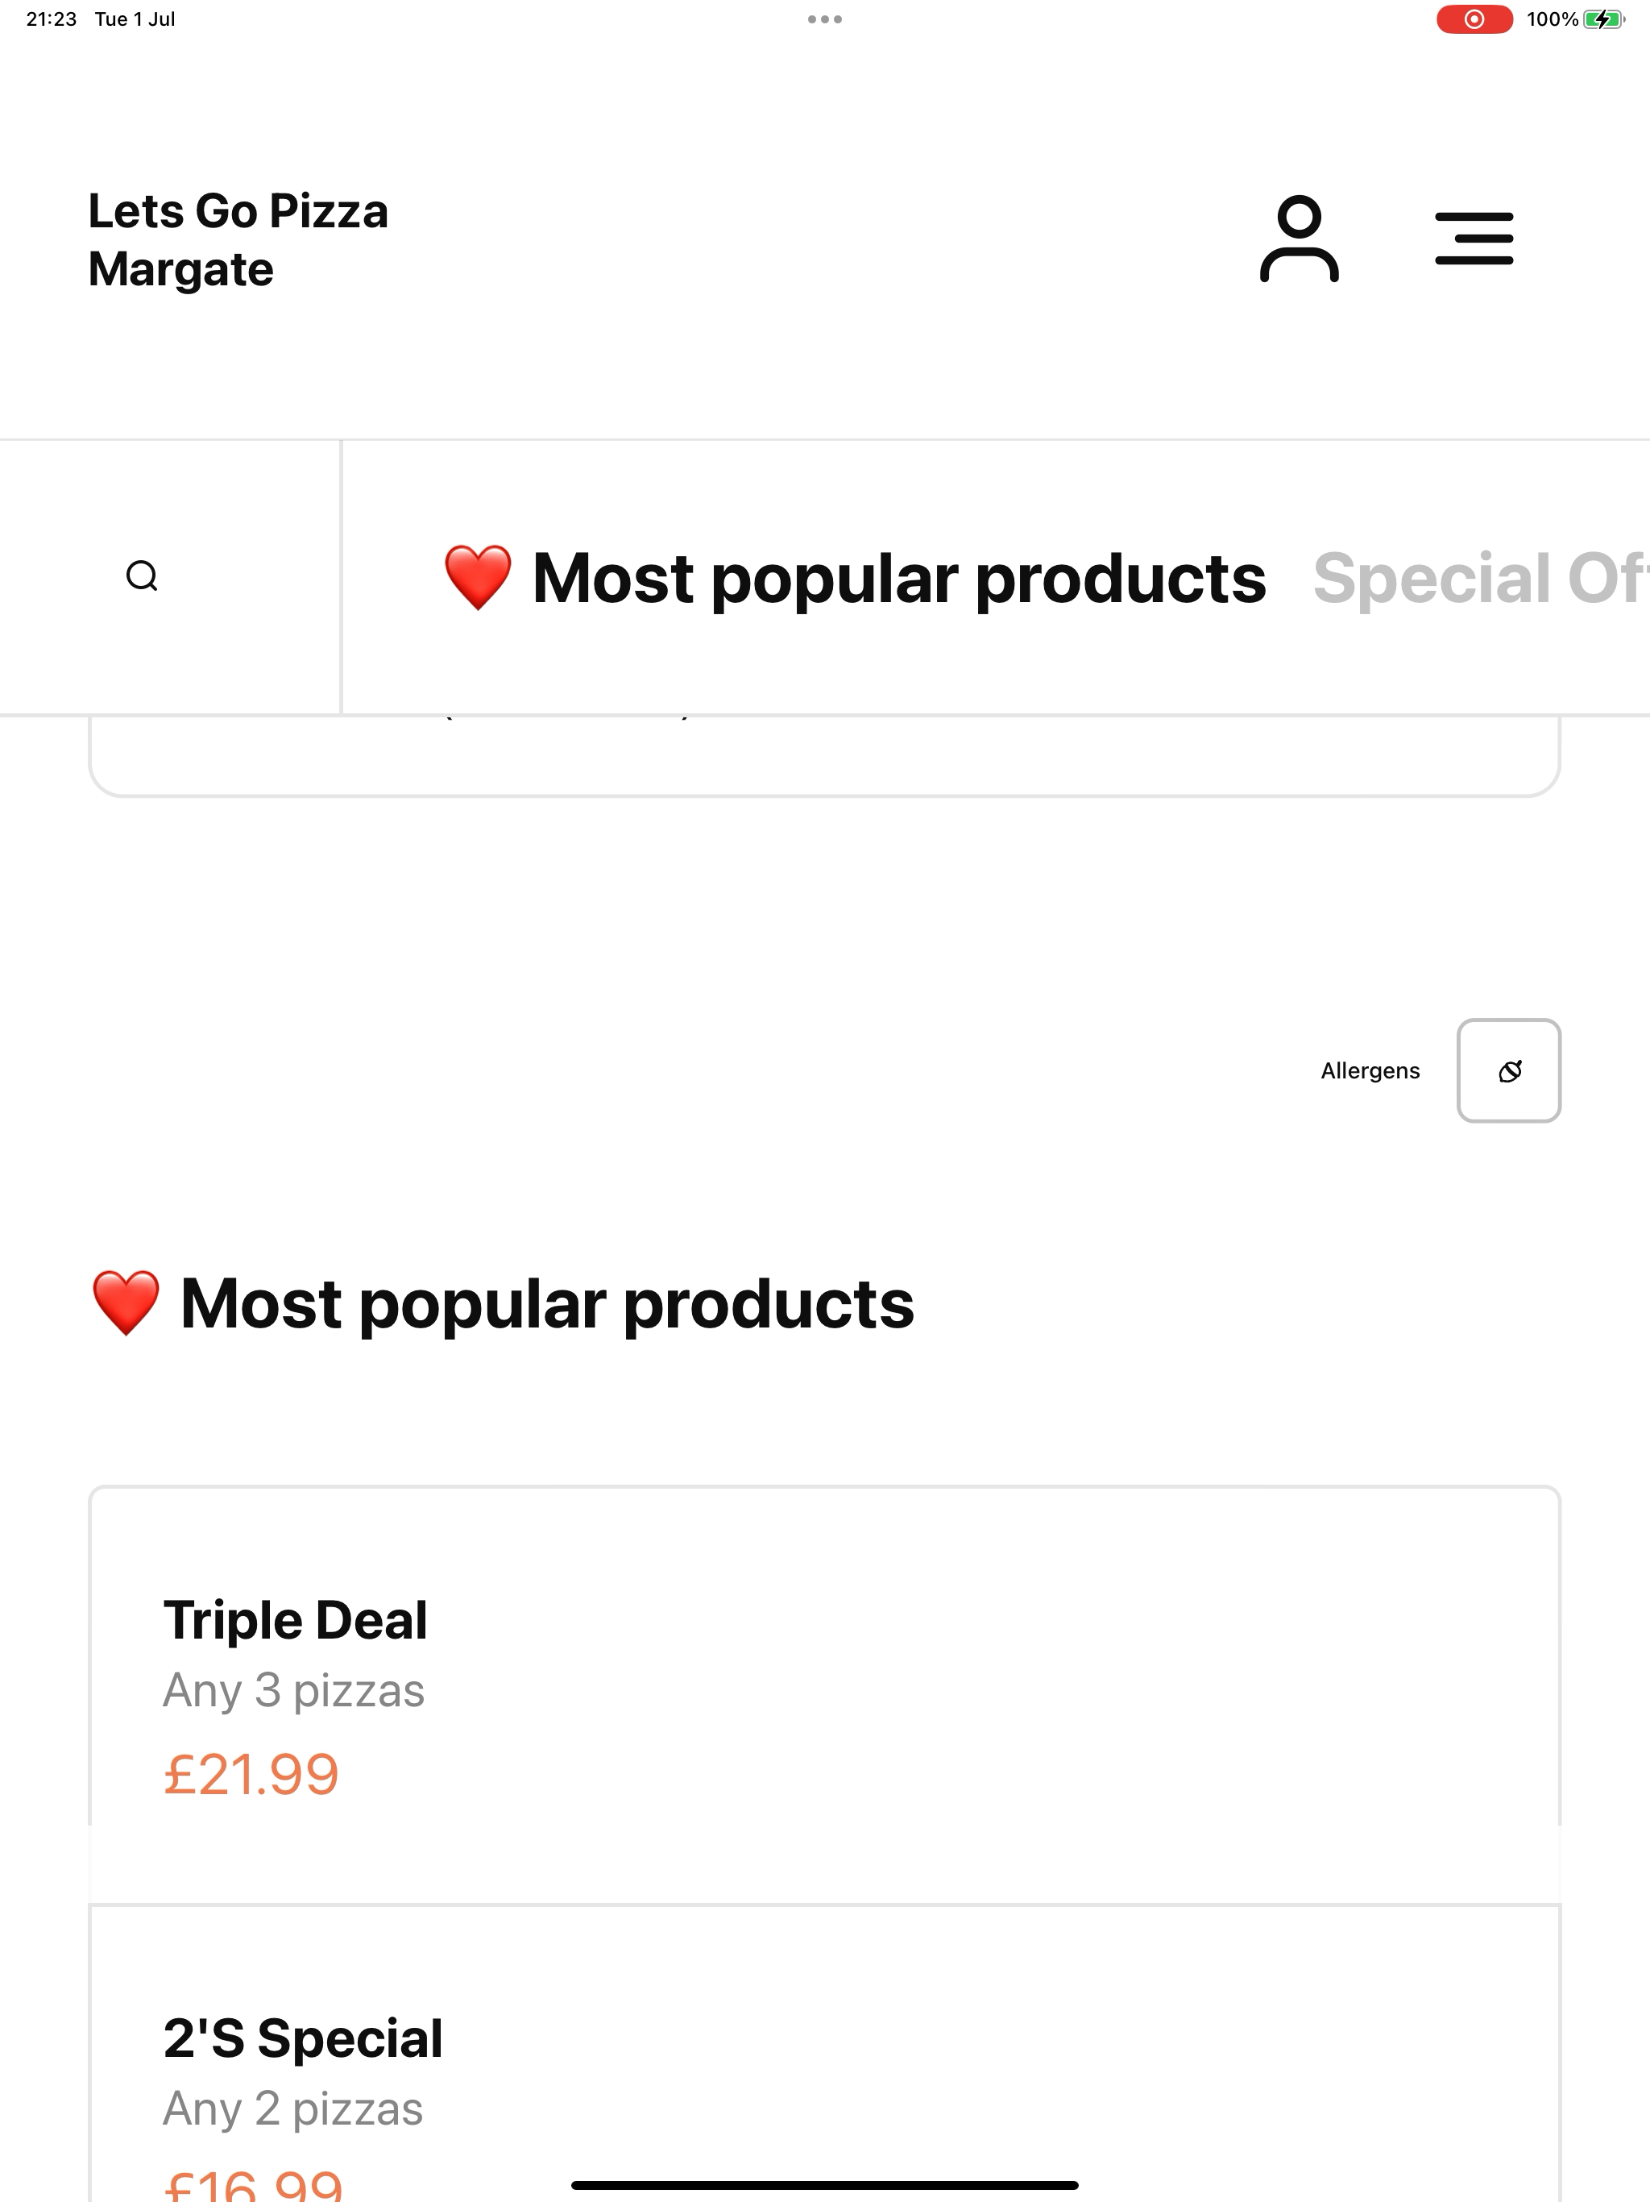Open the user account icon
1650x2202 pixels.
pyautogui.click(x=1299, y=239)
